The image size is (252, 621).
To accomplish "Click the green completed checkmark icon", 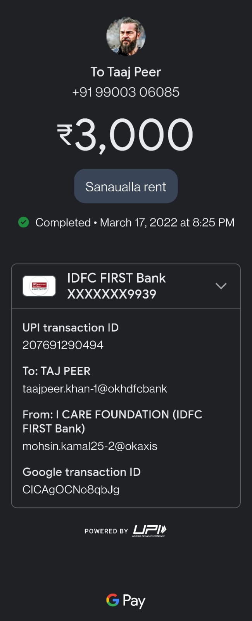I will (x=24, y=222).
